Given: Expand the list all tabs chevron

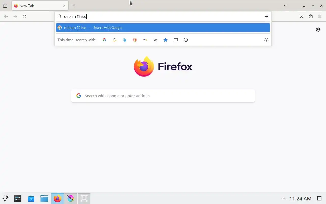Looking at the screenshot, I should pyautogui.click(x=285, y=6).
